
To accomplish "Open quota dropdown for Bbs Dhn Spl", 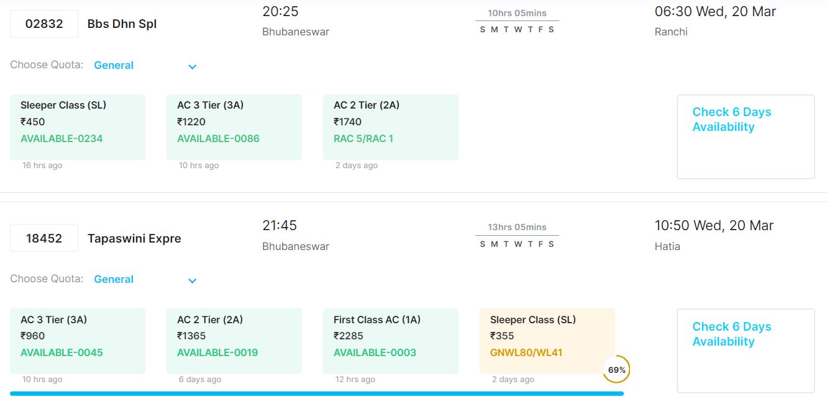I will tap(144, 65).
